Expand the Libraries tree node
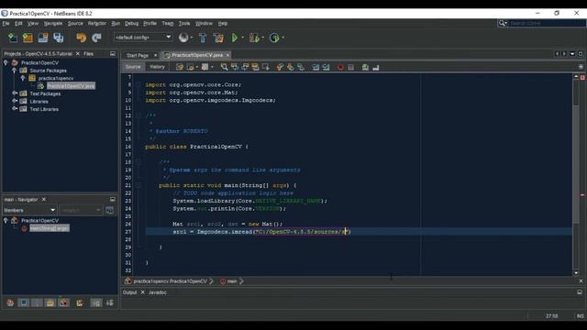Screen dimensions: 587x330 15,101
